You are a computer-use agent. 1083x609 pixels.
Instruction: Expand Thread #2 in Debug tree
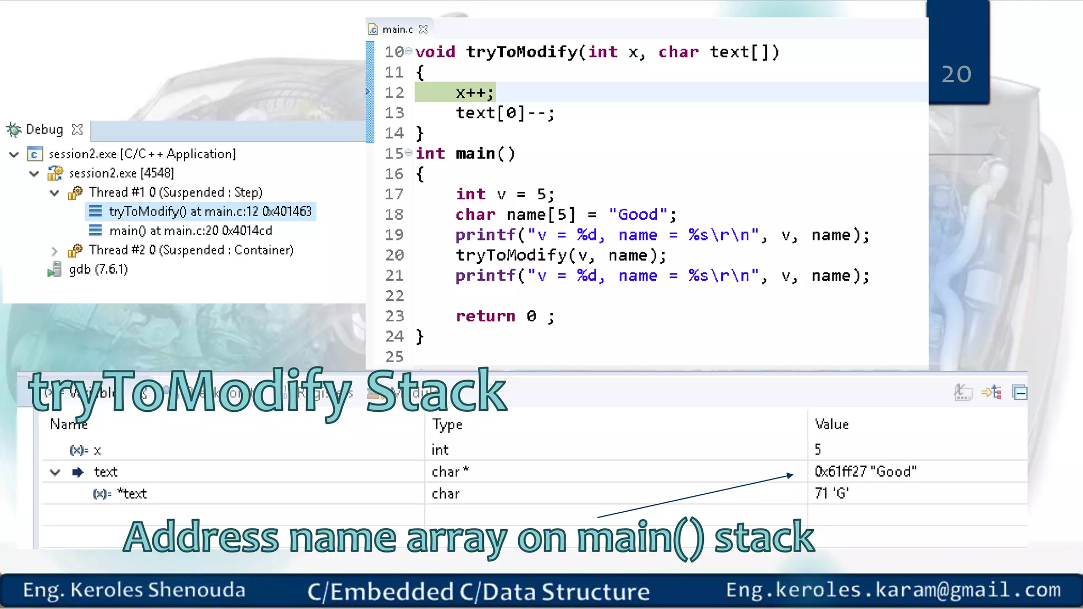pyautogui.click(x=54, y=251)
